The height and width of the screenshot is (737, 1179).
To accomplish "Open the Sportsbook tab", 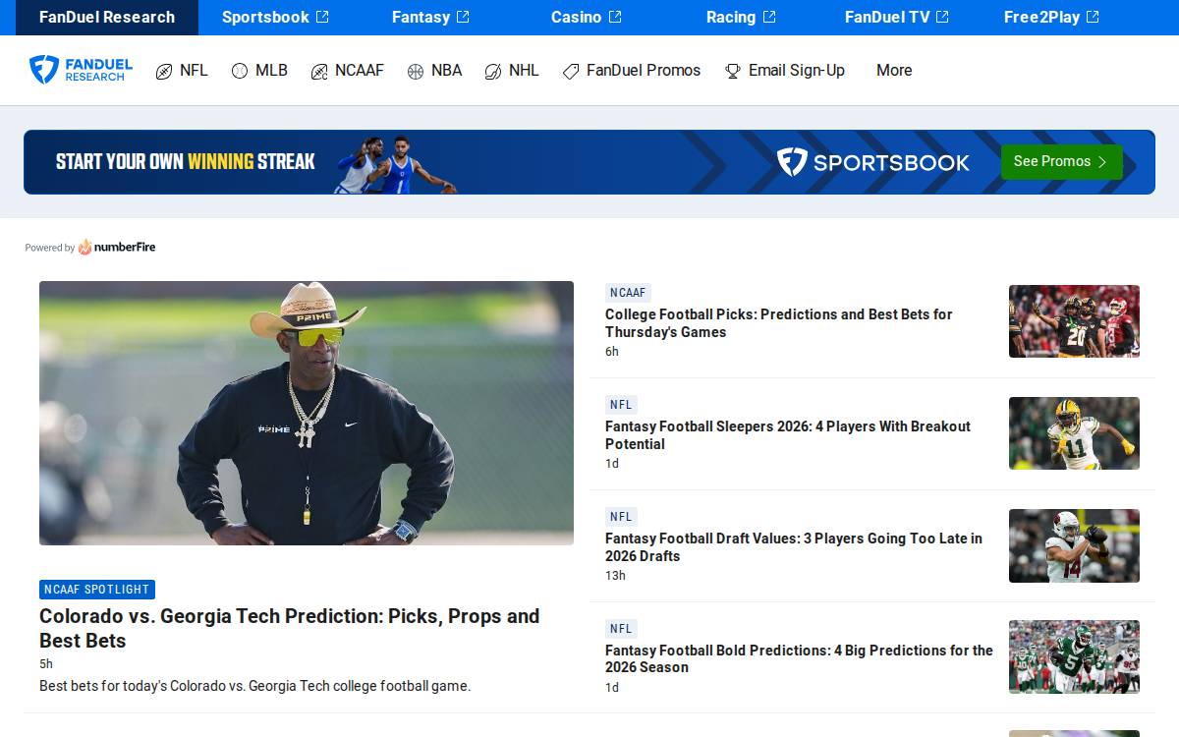I will pyautogui.click(x=275, y=17).
